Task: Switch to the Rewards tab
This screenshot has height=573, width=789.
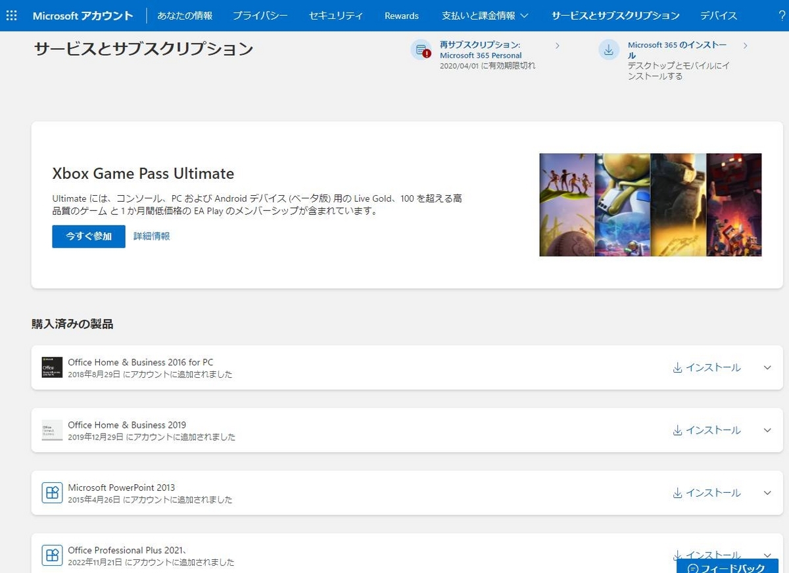Action: pyautogui.click(x=402, y=15)
